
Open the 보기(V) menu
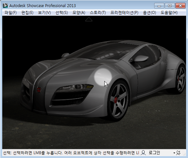[x=44, y=13]
